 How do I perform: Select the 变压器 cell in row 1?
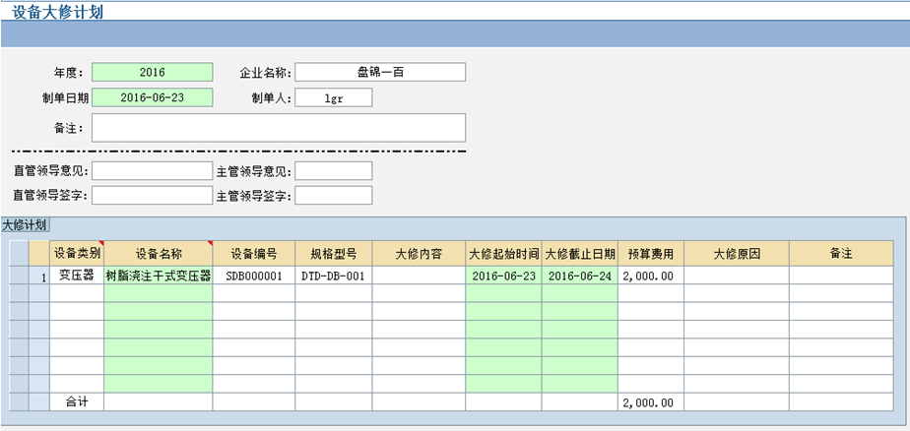pos(77,276)
